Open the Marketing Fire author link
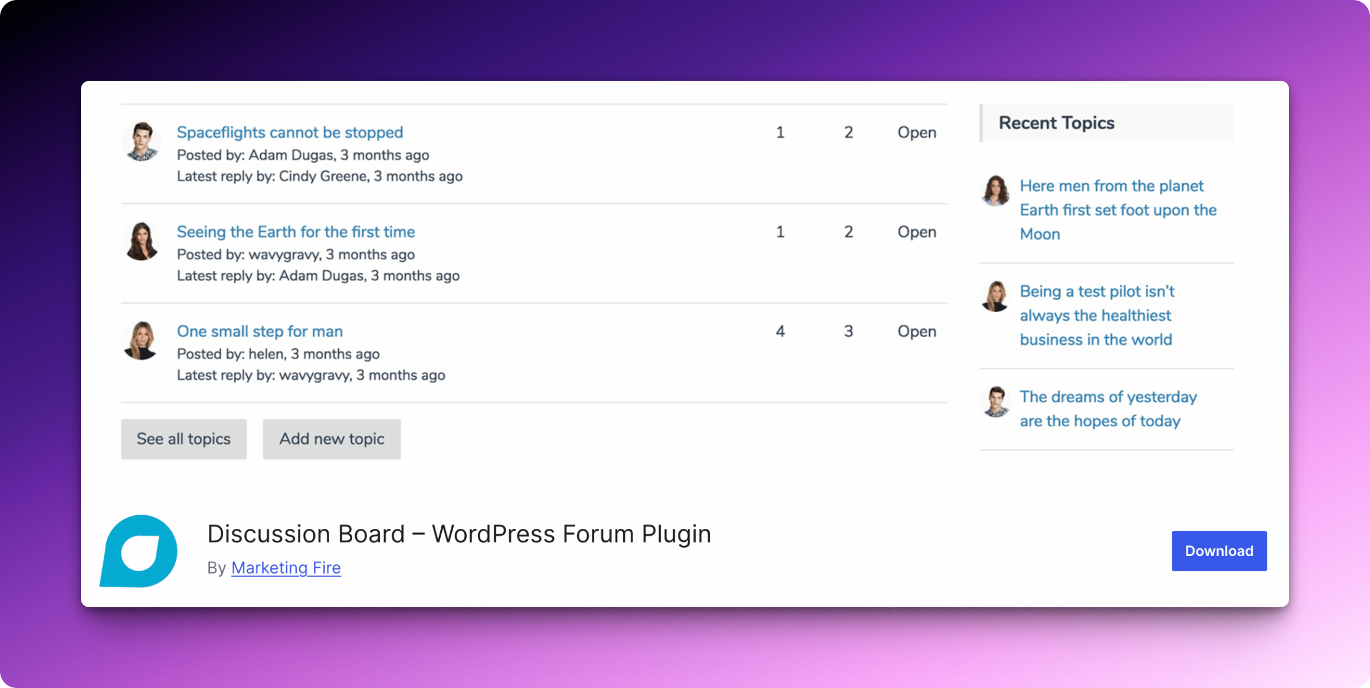Viewport: 1370px width, 688px height. tap(286, 568)
